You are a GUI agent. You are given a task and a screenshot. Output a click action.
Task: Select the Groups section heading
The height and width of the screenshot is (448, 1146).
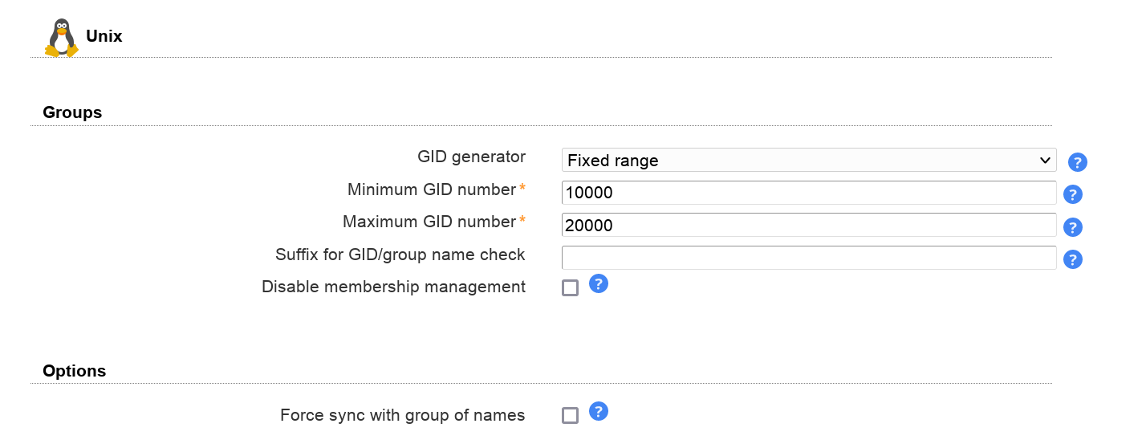[72, 112]
